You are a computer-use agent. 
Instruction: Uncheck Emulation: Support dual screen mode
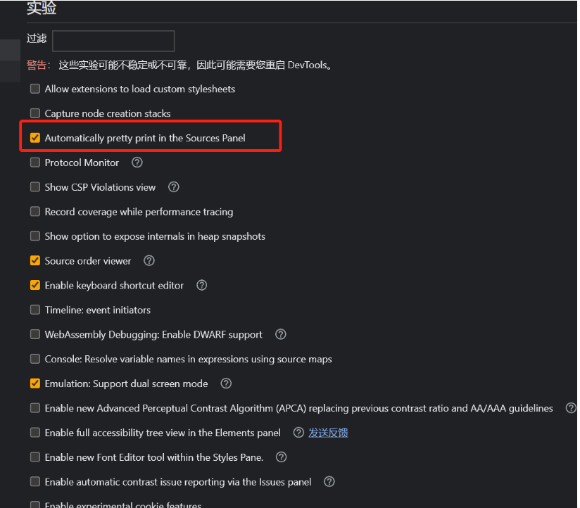pos(35,383)
